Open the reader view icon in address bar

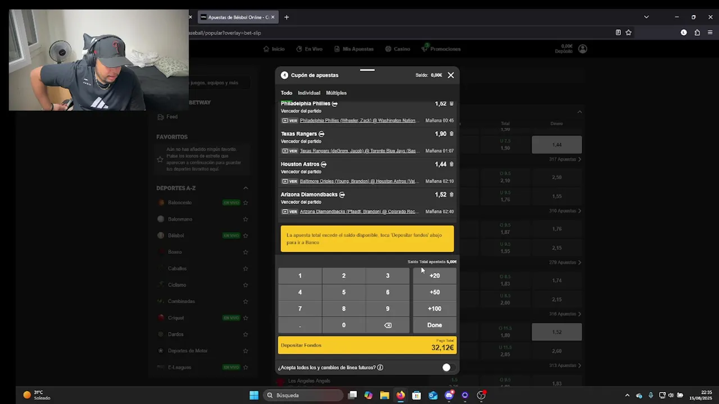pos(618,33)
